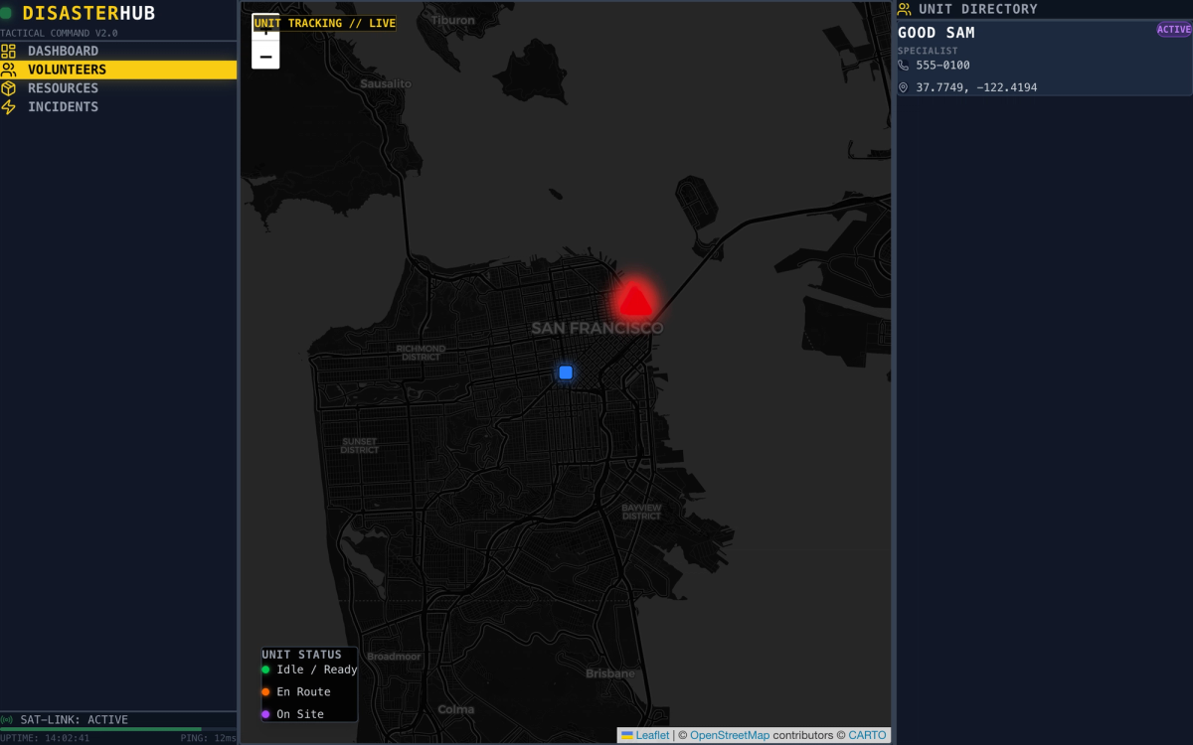Click the SAT-LINK signal icon
The height and width of the screenshot is (745, 1193).
(x=8, y=720)
